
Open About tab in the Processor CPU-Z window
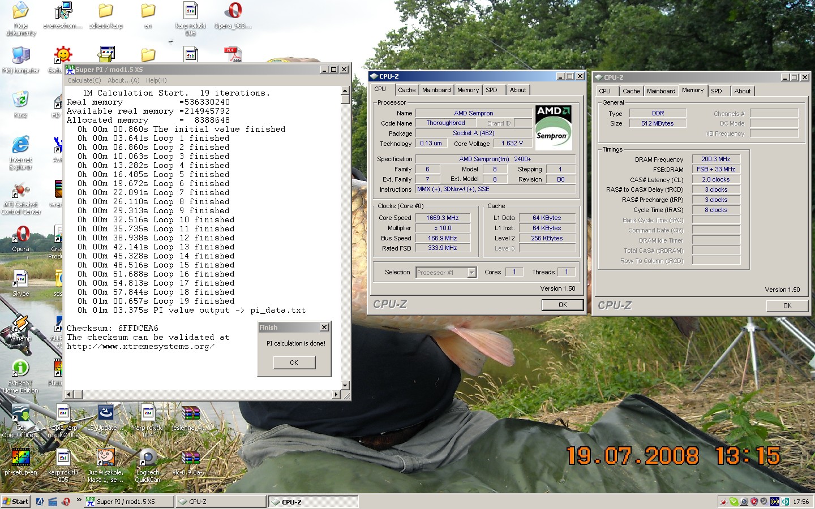[x=517, y=90]
